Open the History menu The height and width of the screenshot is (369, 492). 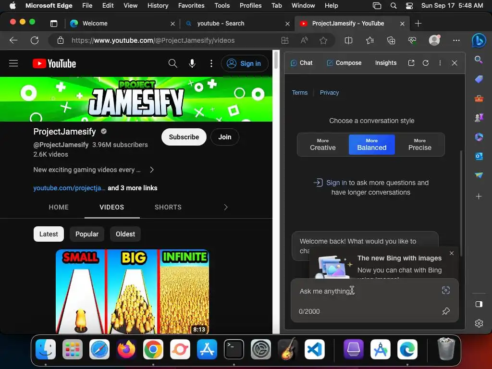158,5
